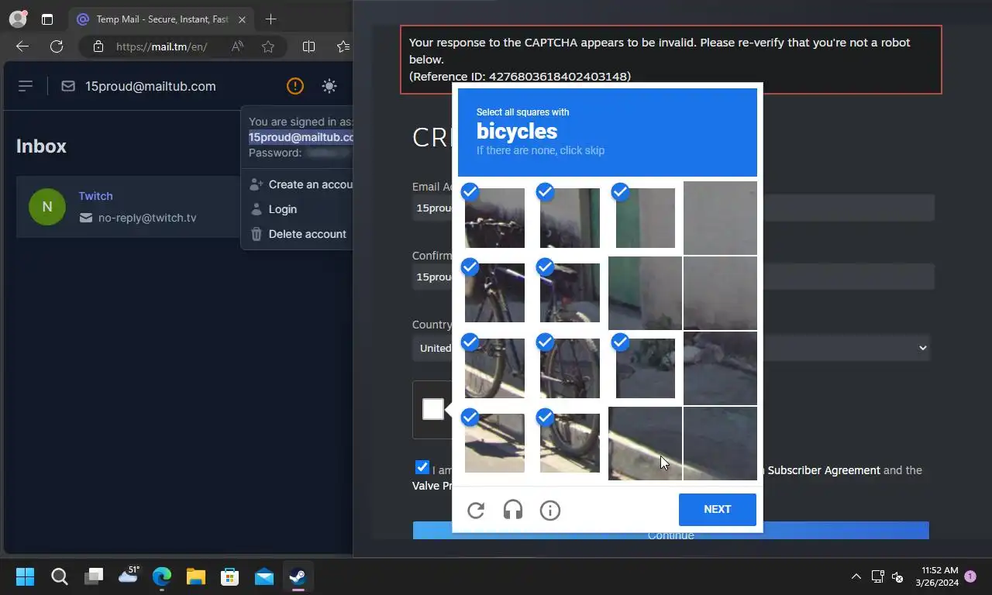This screenshot has height=595, width=992.
Task: Select the Temp Mail browser tab
Action: click(160, 19)
